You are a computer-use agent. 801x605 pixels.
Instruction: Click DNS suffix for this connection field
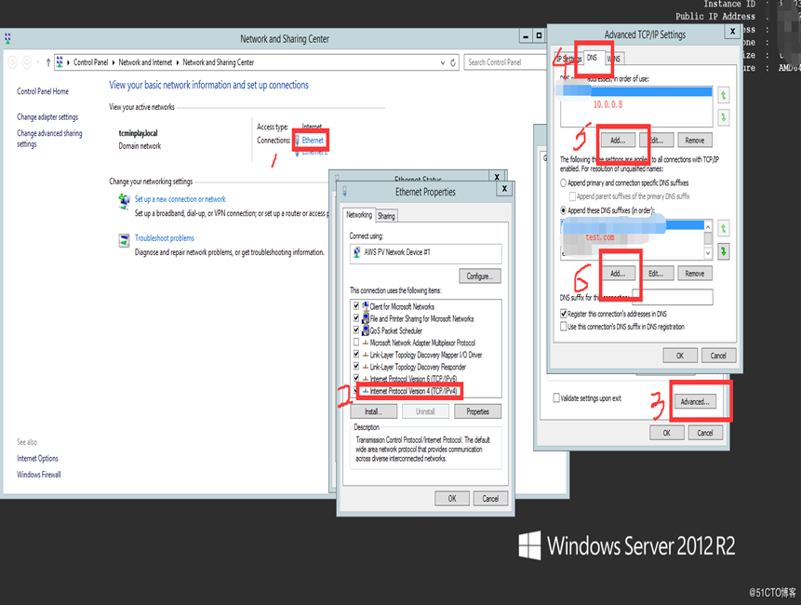coord(672,297)
